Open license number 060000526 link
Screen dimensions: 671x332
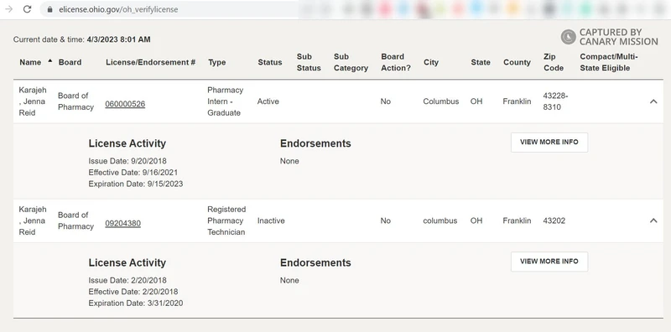pos(125,104)
